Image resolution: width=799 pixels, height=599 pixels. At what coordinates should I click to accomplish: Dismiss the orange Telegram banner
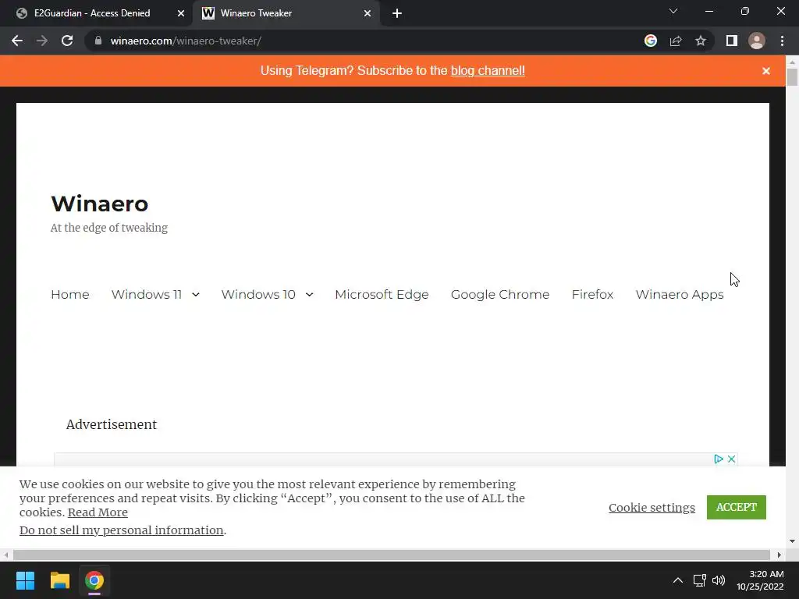pos(766,71)
